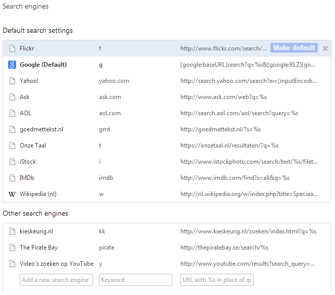This screenshot has height=295, width=335.
Task: Click the Flickr keyword 'f'
Action: tap(100, 48)
